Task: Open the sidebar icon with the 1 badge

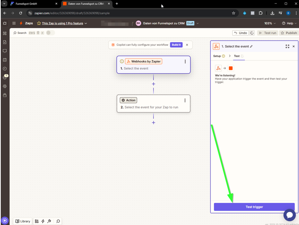Action: tap(5, 77)
